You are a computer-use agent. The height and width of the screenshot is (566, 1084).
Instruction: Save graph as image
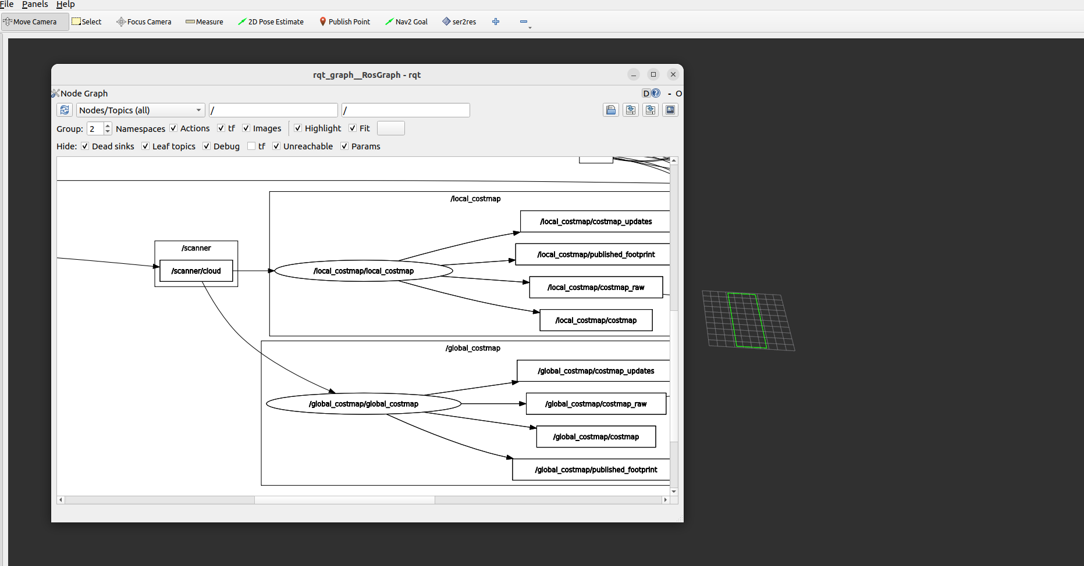(x=670, y=110)
